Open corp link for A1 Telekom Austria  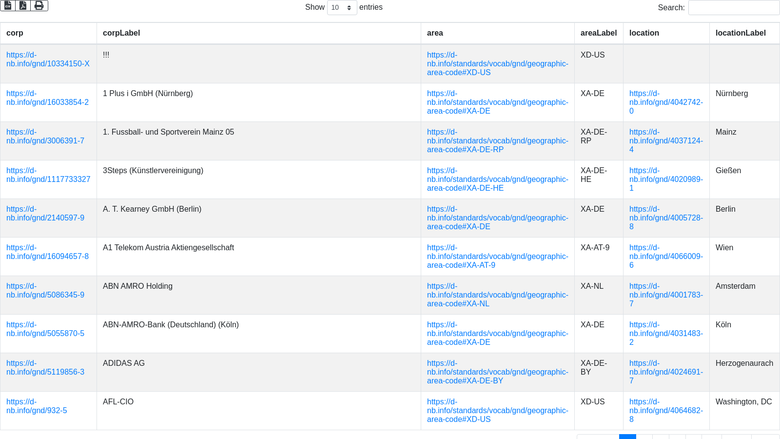[47, 252]
